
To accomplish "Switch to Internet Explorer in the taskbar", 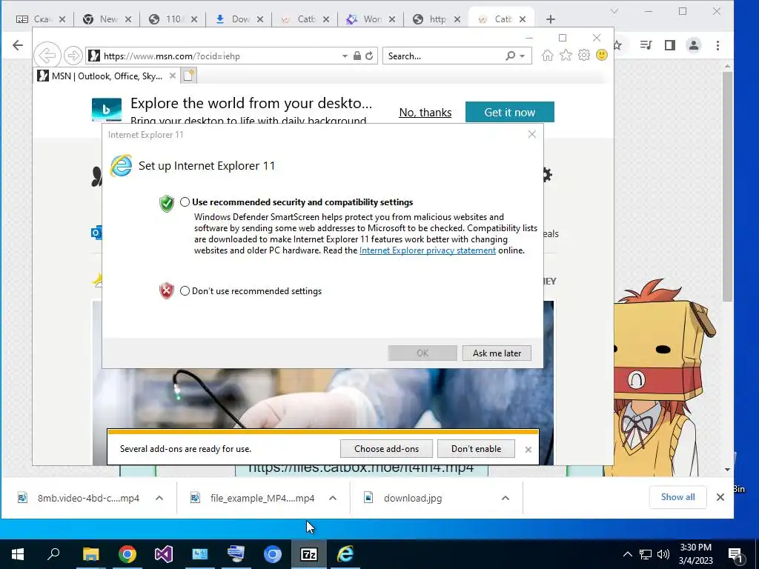I will [345, 554].
